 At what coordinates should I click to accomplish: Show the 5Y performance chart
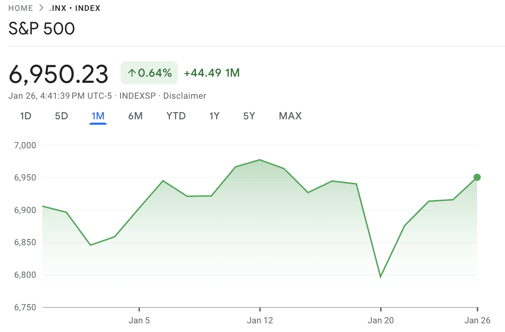pyautogui.click(x=249, y=116)
